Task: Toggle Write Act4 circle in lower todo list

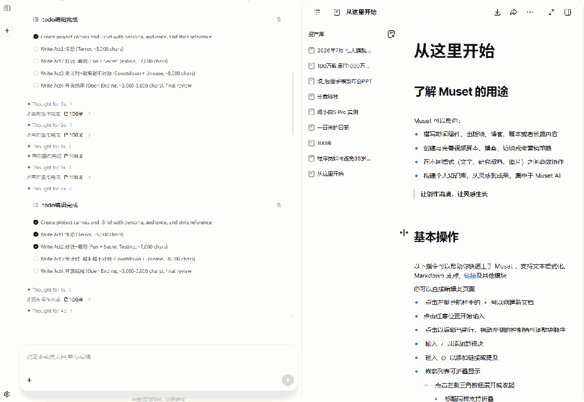Action: pyautogui.click(x=36, y=271)
